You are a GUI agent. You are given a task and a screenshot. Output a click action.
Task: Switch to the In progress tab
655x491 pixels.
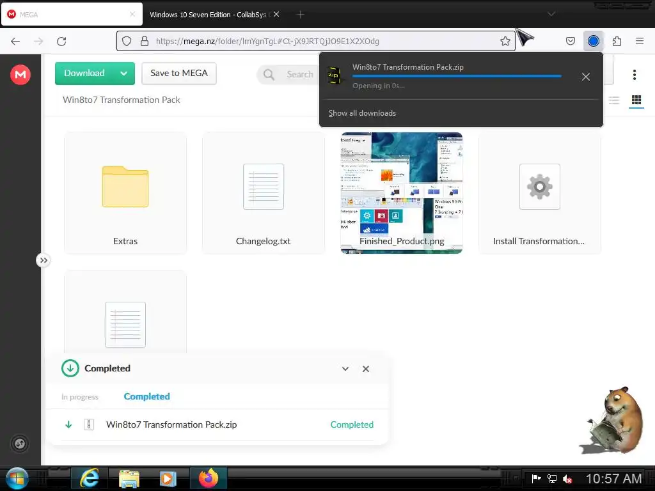[x=80, y=396]
